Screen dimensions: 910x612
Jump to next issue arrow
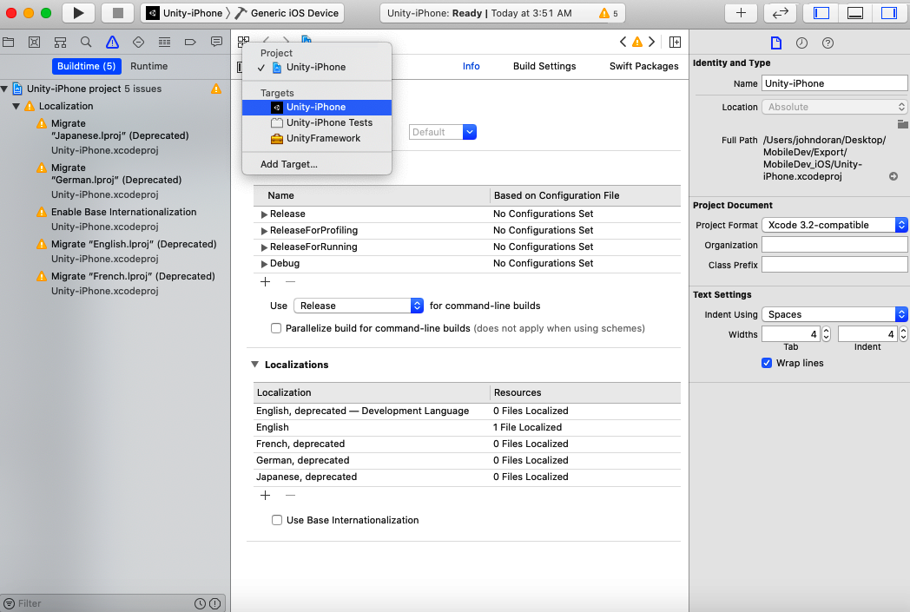[652, 42]
